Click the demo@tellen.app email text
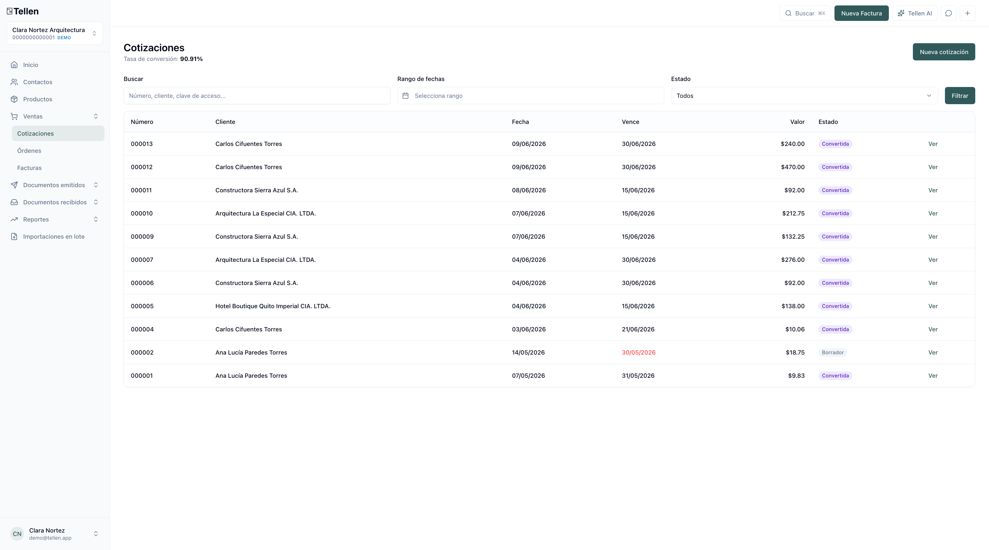 [50, 538]
